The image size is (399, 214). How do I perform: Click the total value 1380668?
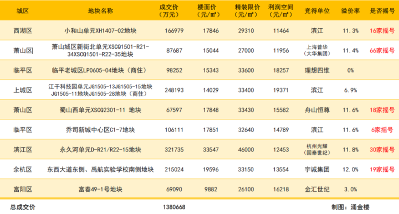coord(174,207)
